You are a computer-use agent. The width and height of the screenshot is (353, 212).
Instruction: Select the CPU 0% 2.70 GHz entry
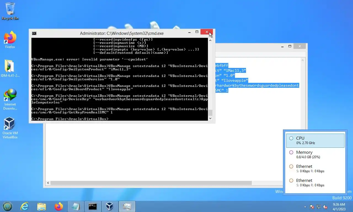[315, 141]
